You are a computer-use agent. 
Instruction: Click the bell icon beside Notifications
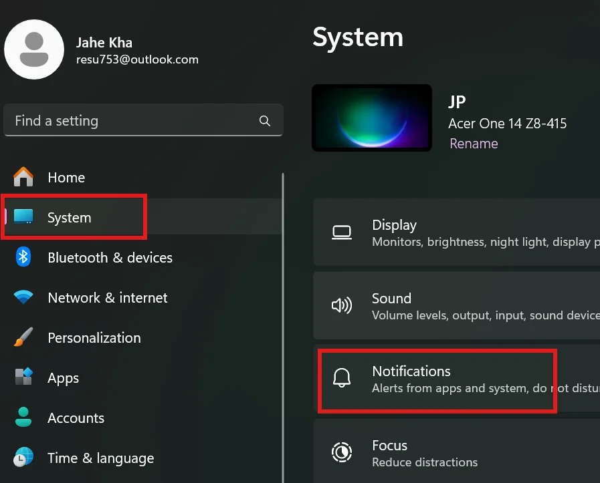(x=342, y=379)
